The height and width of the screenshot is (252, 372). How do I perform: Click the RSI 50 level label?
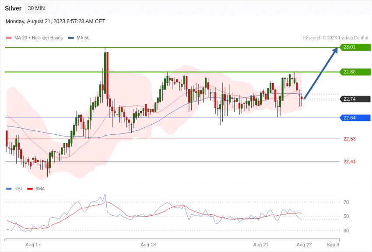(346, 216)
